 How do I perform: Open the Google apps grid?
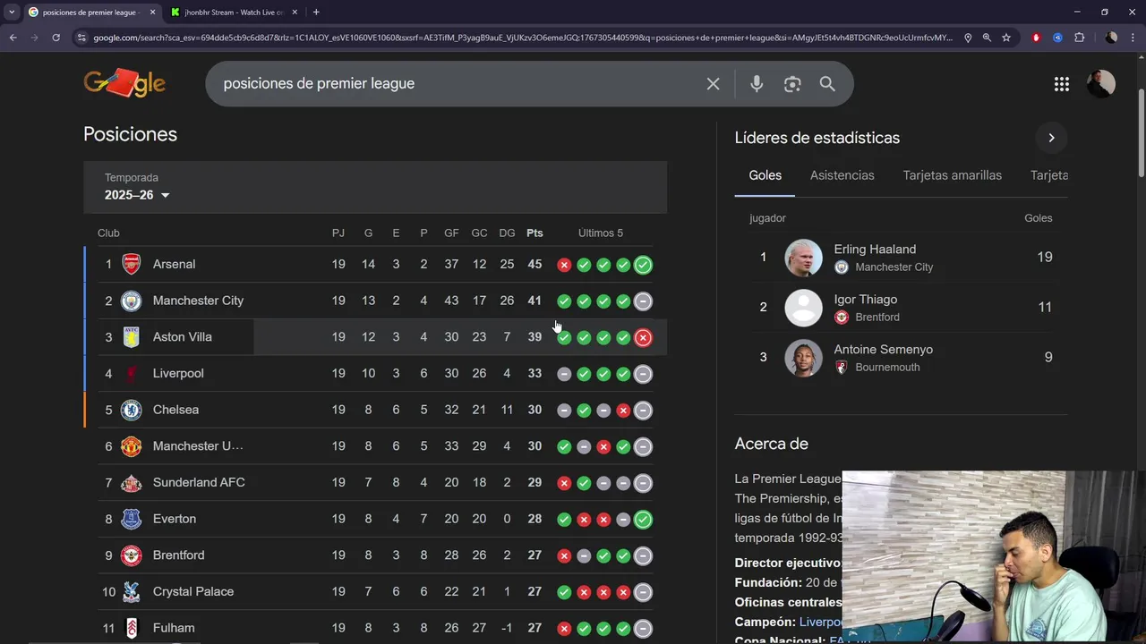[x=1062, y=84]
